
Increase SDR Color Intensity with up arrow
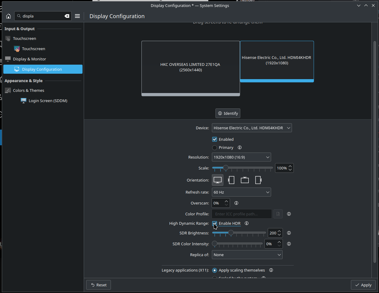279,242
